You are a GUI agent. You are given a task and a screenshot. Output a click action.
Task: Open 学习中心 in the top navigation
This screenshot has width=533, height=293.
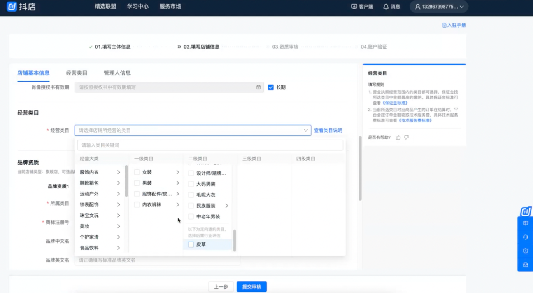point(138,7)
